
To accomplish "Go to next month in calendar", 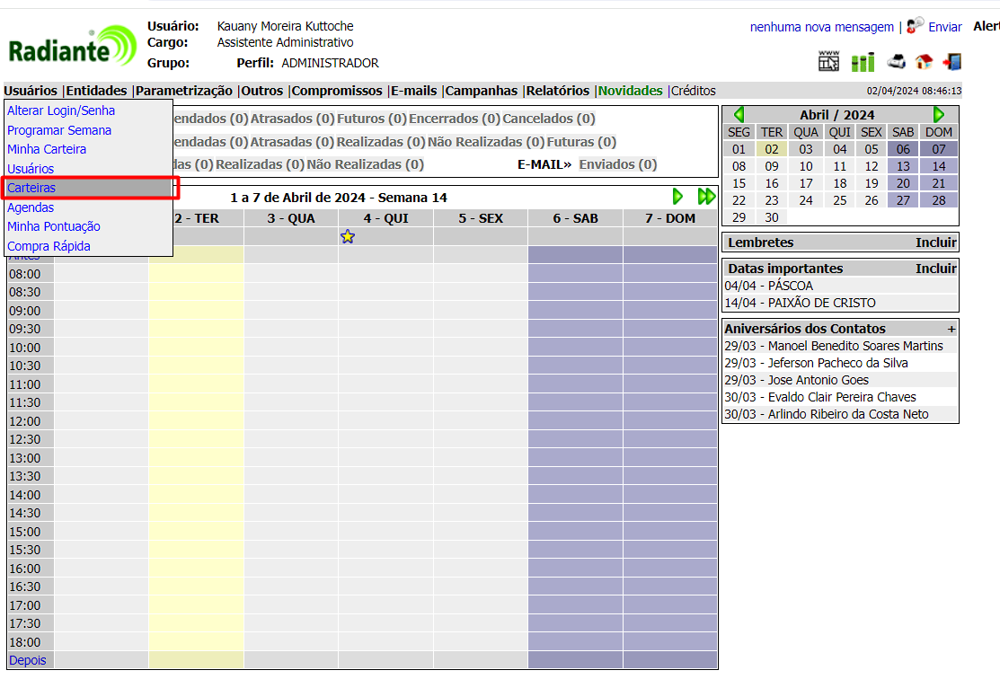I will (x=939, y=114).
